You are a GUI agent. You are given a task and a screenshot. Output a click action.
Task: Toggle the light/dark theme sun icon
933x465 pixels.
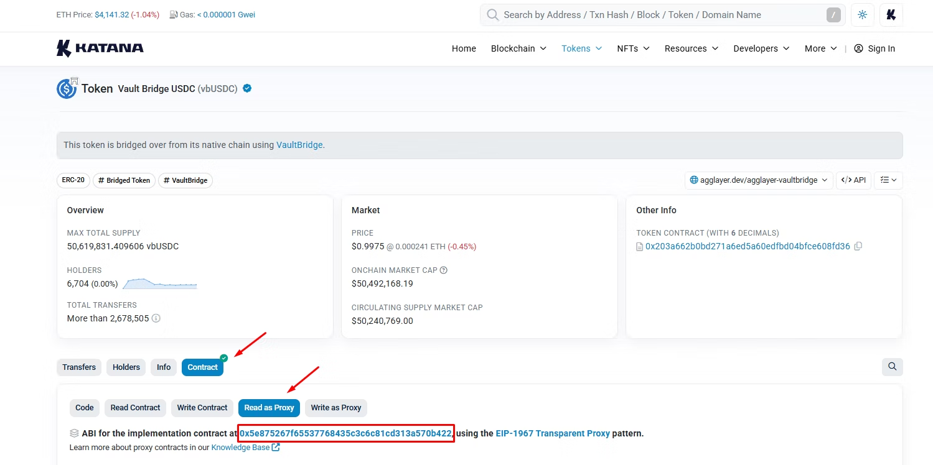point(862,15)
